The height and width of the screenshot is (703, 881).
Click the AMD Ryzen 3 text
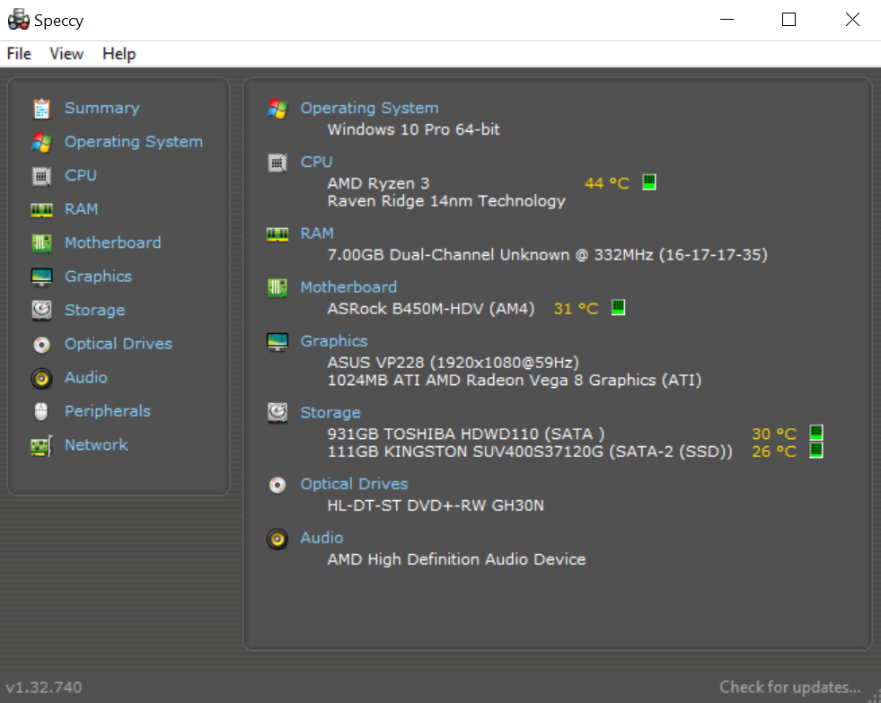click(x=378, y=183)
